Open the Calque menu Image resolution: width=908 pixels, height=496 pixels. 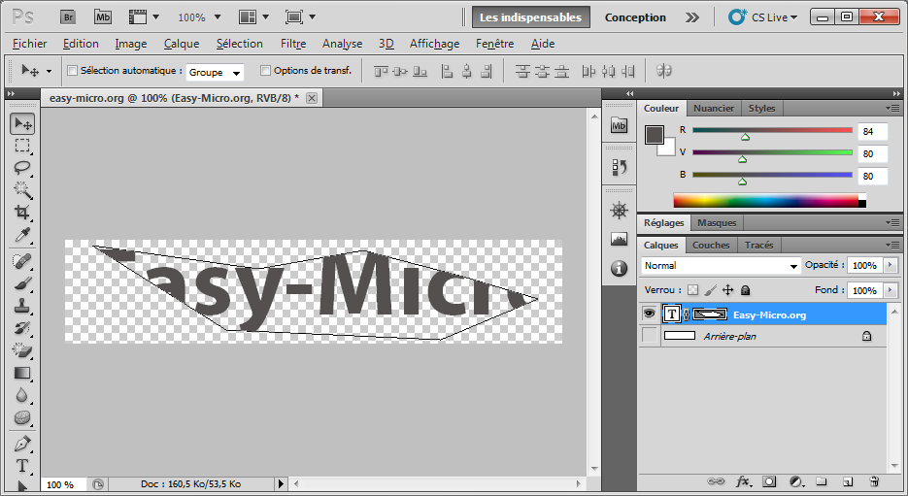click(182, 44)
